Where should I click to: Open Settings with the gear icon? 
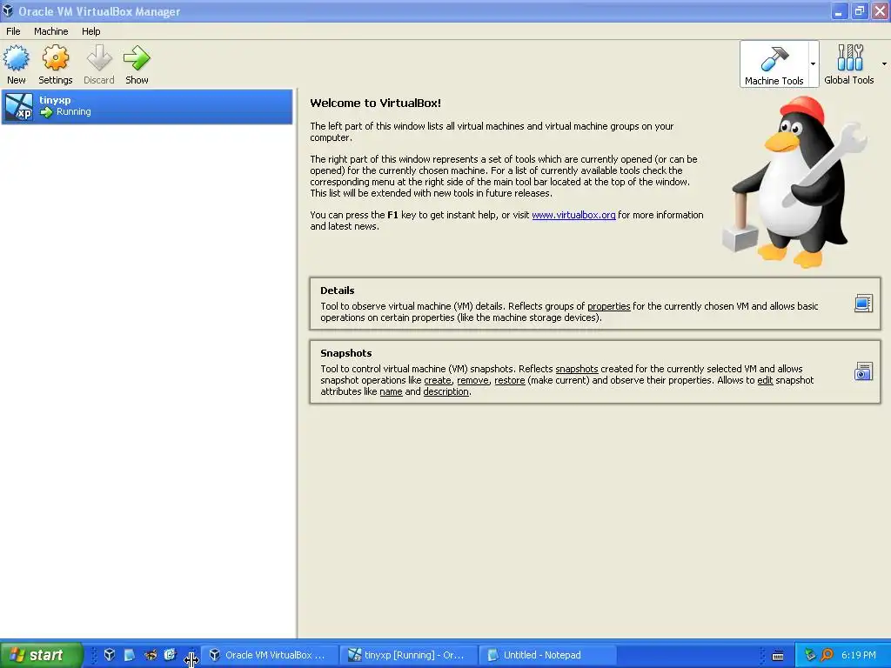55,58
